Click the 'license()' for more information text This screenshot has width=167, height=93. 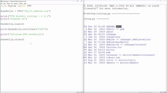(106, 9)
